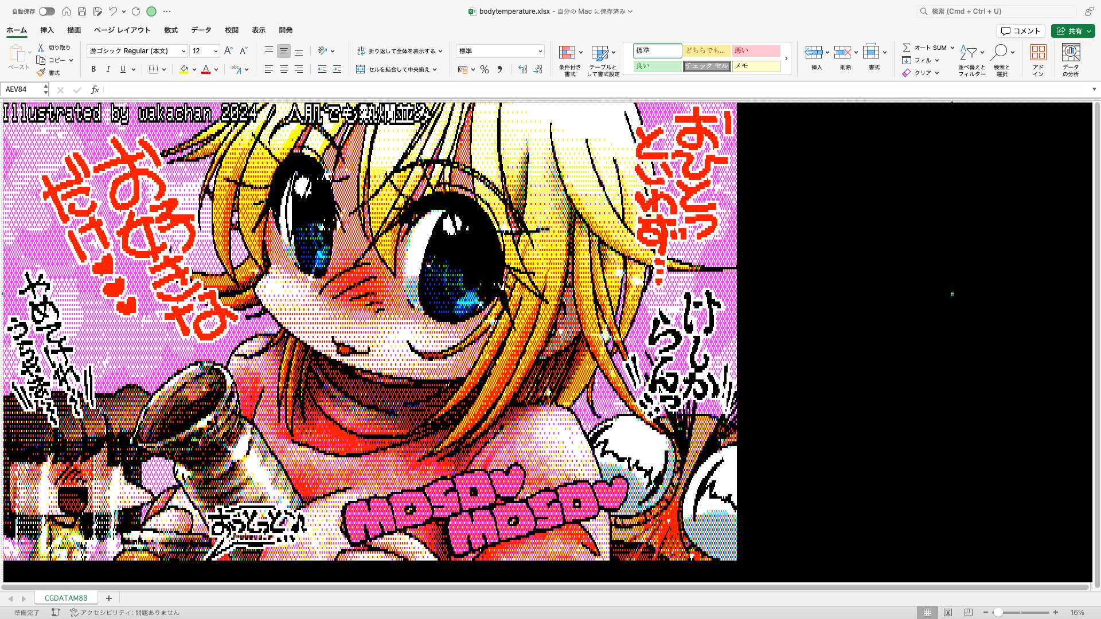This screenshot has width=1101, height=619.
Task: Switch to ページ レイアウト tab
Action: click(122, 30)
